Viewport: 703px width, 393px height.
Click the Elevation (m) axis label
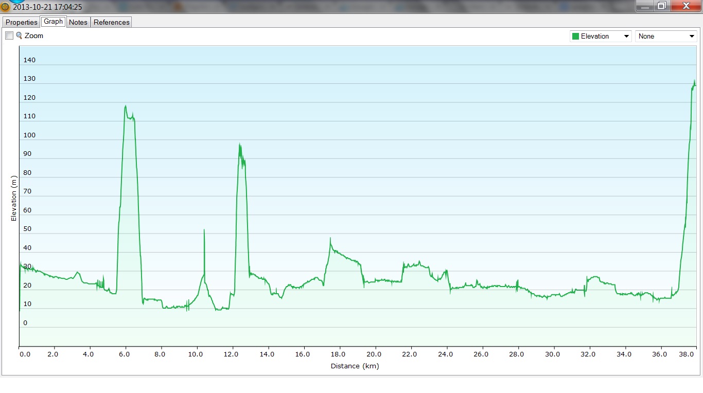[14, 198]
